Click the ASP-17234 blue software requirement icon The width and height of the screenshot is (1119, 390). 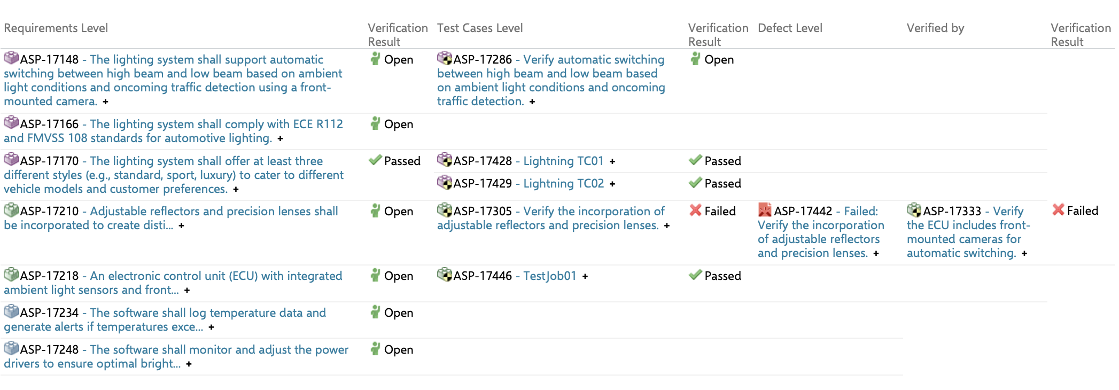pos(11,311)
